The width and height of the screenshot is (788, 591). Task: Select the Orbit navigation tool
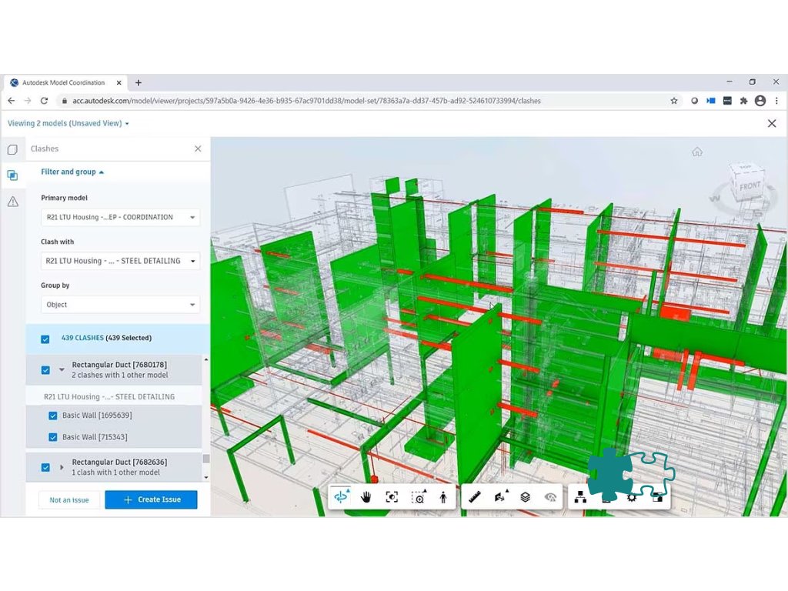click(341, 497)
